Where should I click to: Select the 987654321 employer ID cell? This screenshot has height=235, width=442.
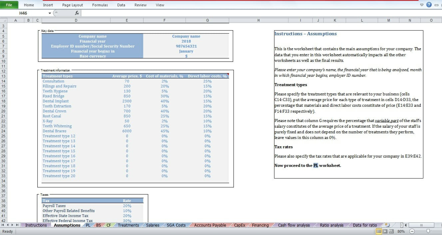(x=186, y=46)
